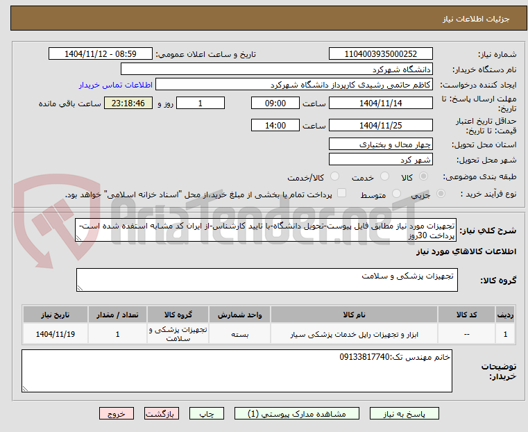Click the quantity cell showing 1
This screenshot has height=432, width=528.
117,333
